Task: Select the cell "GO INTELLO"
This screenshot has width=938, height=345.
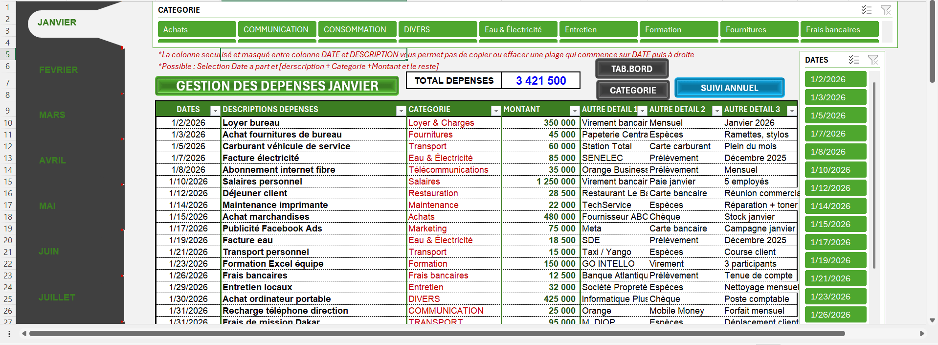Action: [614, 264]
